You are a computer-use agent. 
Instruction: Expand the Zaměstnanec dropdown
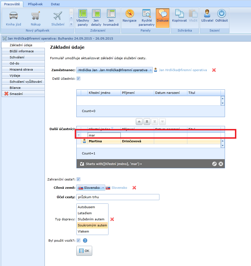pyautogui.click(x=151, y=70)
